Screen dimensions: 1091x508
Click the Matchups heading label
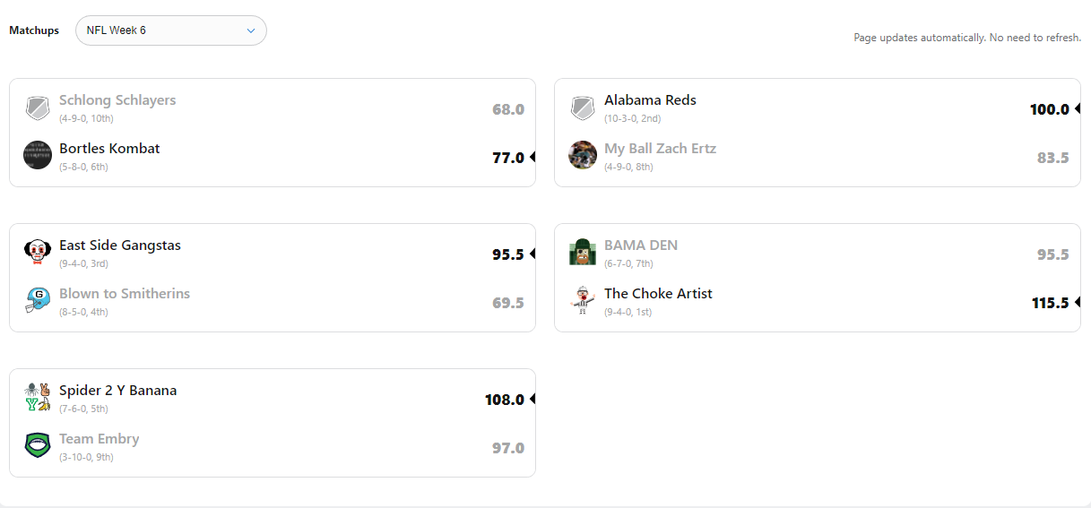[x=34, y=30]
